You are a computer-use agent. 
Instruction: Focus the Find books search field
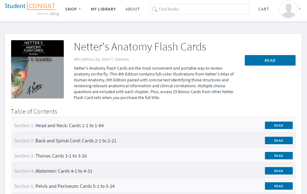click(x=203, y=9)
